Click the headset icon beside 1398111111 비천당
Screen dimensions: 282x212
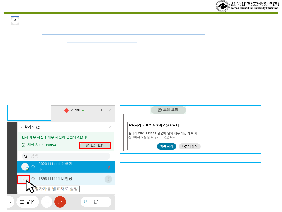pyautogui.click(x=33, y=179)
